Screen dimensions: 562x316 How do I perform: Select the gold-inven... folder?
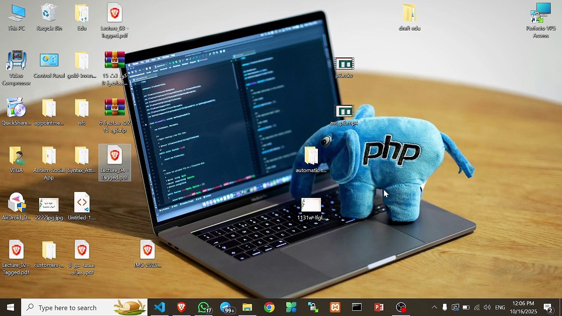pos(82,65)
